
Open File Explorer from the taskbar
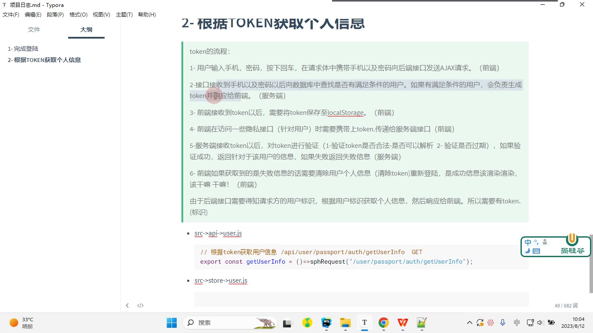click(x=345, y=323)
